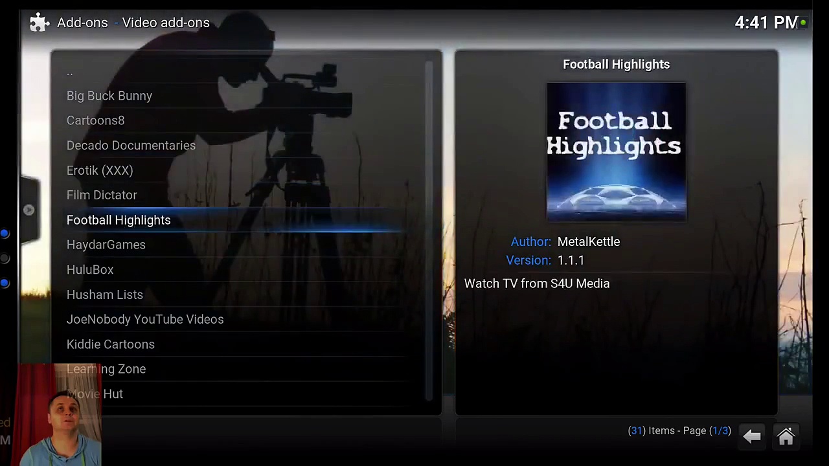
Task: Open JoeNobody YouTube Videos
Action: [x=145, y=319]
